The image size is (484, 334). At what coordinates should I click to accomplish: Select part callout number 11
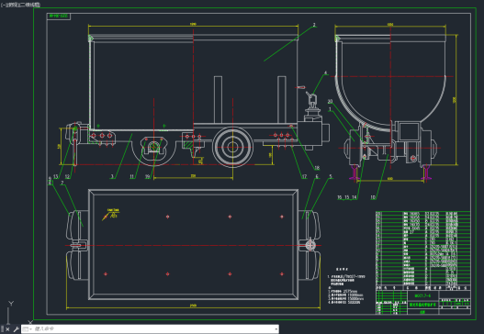click(132, 177)
